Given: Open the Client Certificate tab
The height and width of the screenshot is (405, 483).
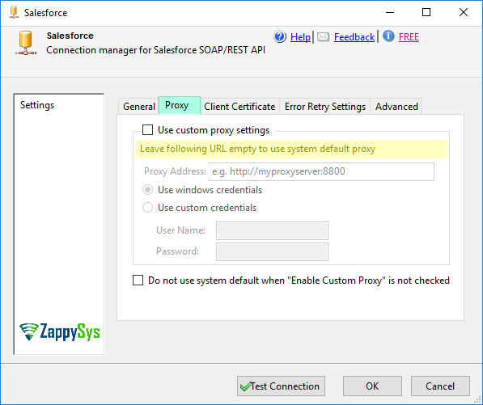Looking at the screenshot, I should pyautogui.click(x=239, y=107).
